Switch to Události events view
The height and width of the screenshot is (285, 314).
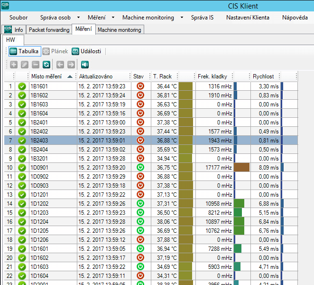[88, 51]
